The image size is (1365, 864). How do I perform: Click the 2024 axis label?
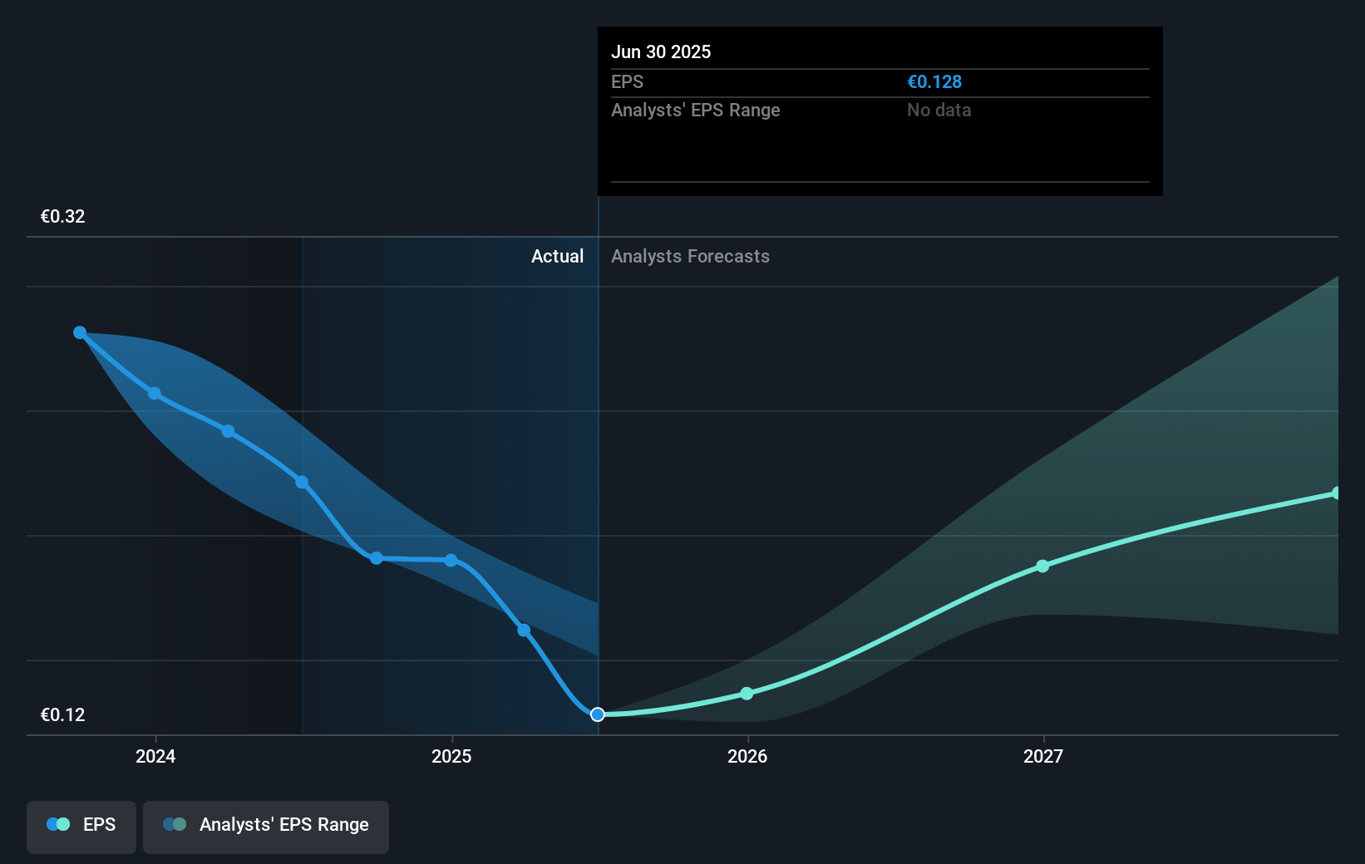(155, 756)
